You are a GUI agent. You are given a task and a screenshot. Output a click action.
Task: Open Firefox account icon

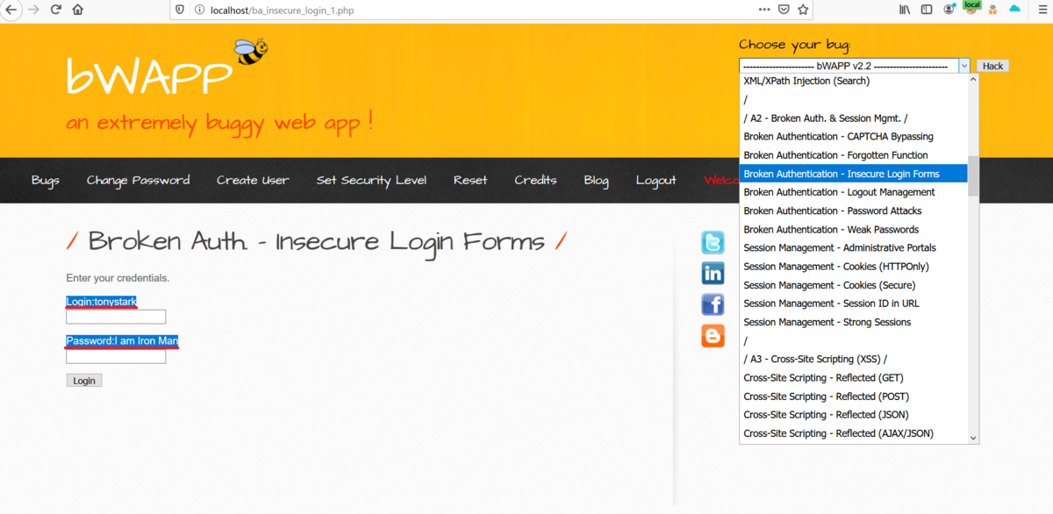pyautogui.click(x=949, y=10)
